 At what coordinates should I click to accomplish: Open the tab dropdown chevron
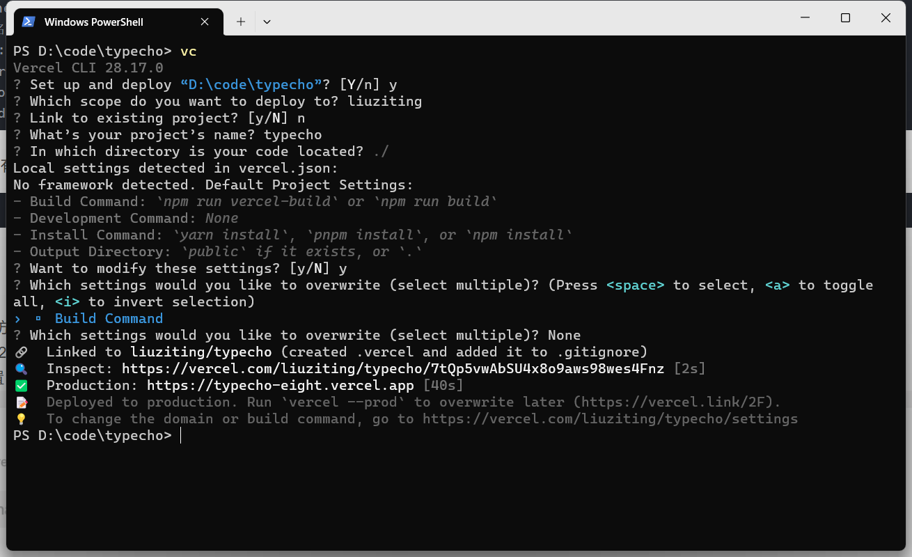tap(267, 22)
